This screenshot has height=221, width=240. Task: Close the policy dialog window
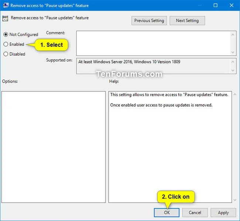[232, 6]
